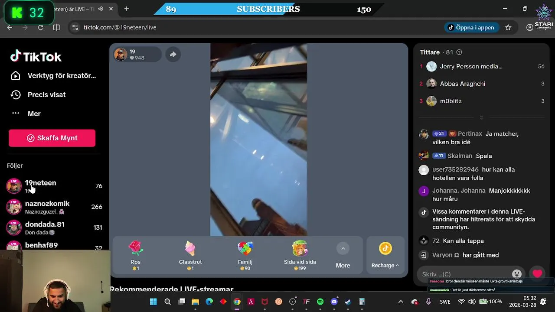
Task: Send the Glasstrut gift
Action: pyautogui.click(x=190, y=256)
